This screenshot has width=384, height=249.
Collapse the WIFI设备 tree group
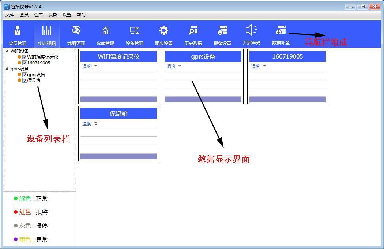[x=7, y=51]
